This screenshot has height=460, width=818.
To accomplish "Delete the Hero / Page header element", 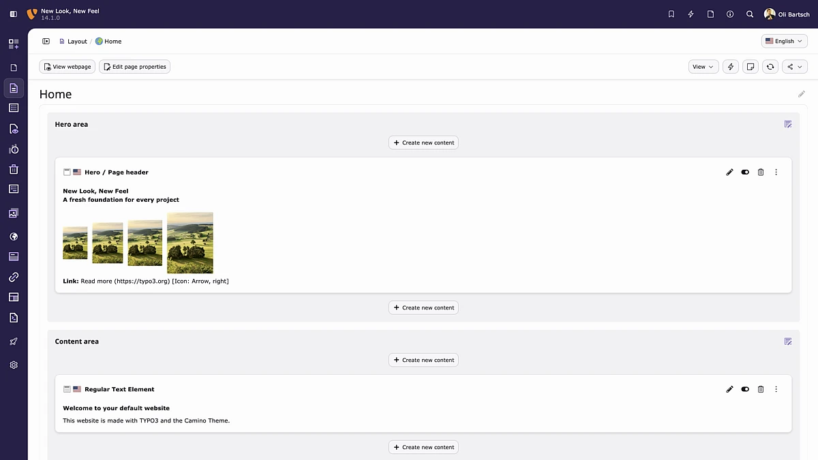I will pos(761,172).
